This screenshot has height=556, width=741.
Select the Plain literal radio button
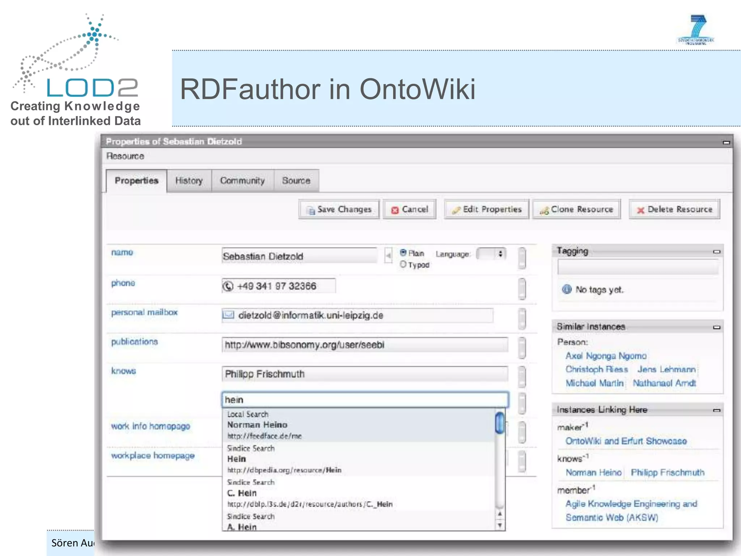(403, 252)
